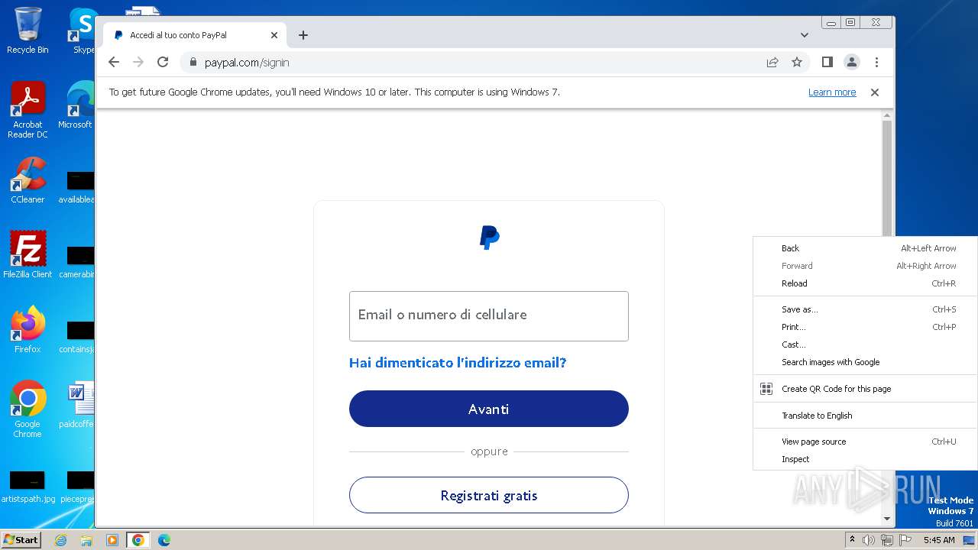Open Chrome three-dot menu
978x550 pixels.
click(x=876, y=63)
